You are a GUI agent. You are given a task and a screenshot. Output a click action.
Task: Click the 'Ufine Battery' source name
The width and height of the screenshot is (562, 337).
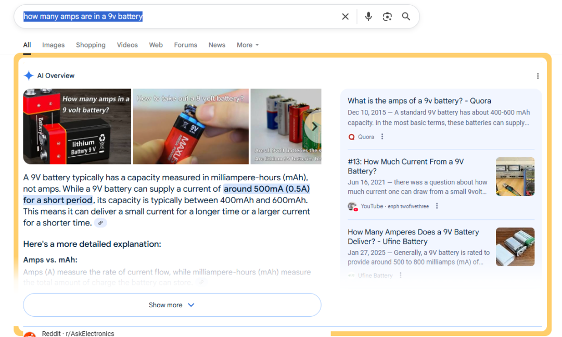(x=375, y=276)
